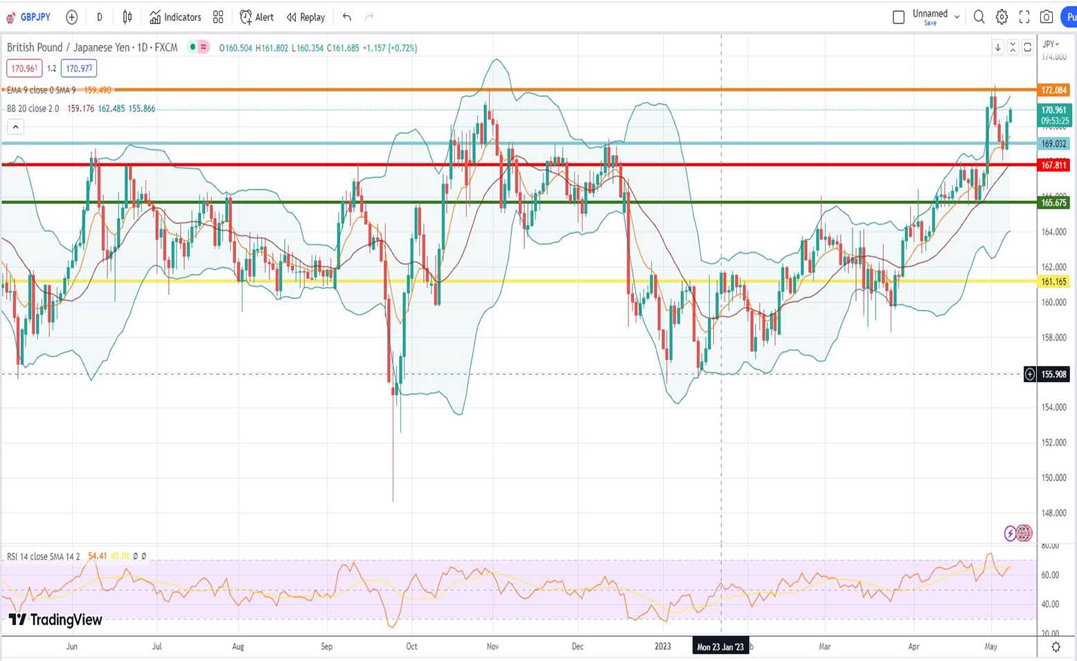The width and height of the screenshot is (1077, 661).
Task: Open the candlestick chart style selector
Action: (x=127, y=17)
